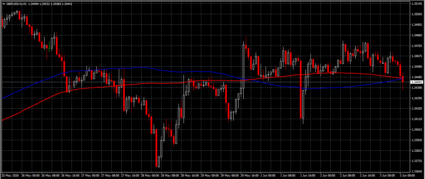The height and width of the screenshot is (179, 425).
Task: Click the high value 1.34532 in chart header
Action: tap(45, 4)
